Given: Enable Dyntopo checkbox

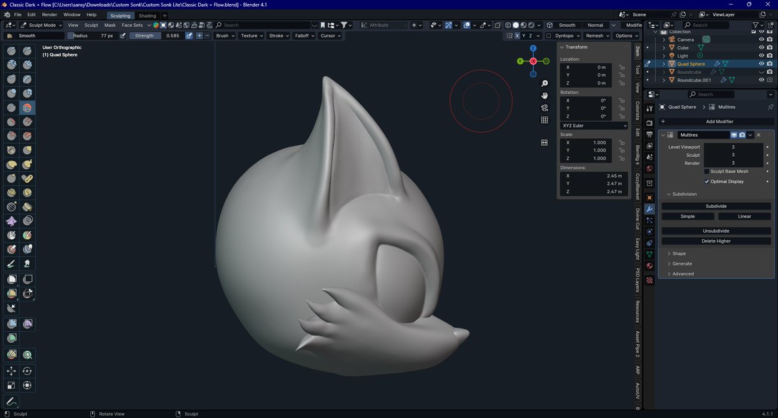Looking at the screenshot, I should click(548, 36).
